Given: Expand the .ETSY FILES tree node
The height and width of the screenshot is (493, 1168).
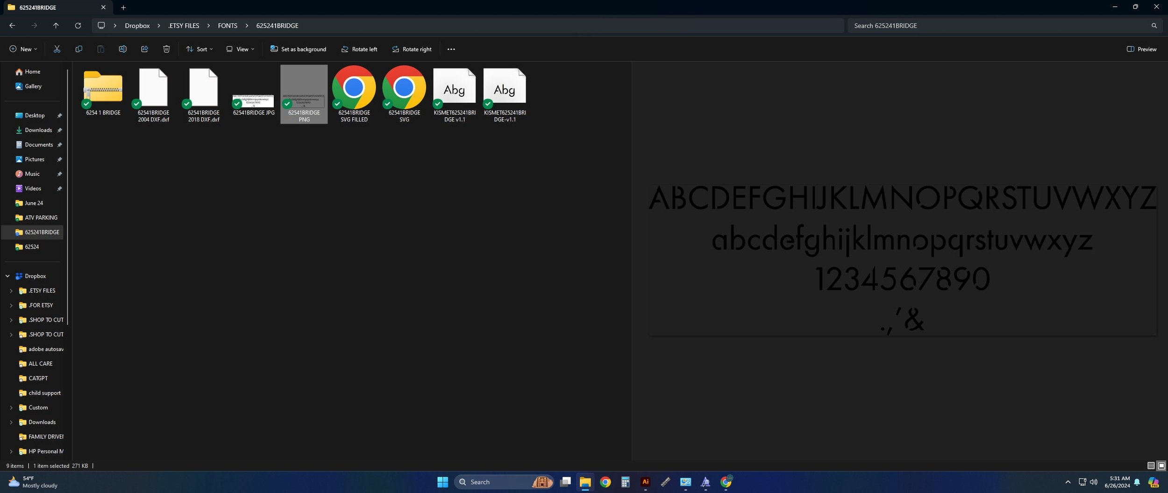Looking at the screenshot, I should pos(11,291).
